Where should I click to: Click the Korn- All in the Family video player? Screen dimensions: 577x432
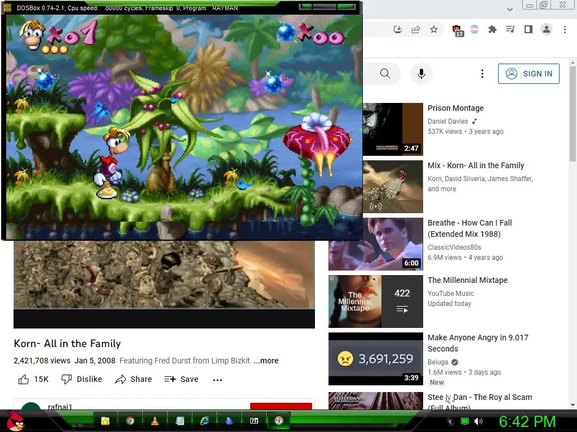(x=164, y=284)
